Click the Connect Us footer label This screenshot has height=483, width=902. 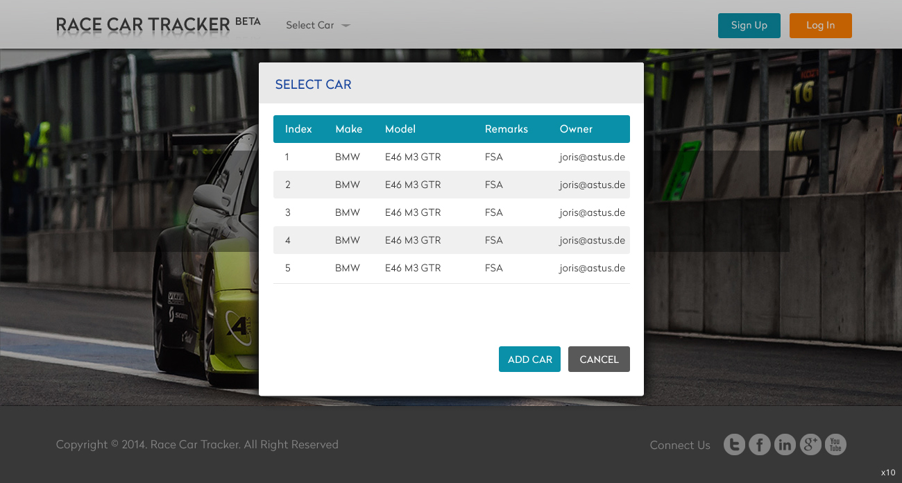(680, 446)
